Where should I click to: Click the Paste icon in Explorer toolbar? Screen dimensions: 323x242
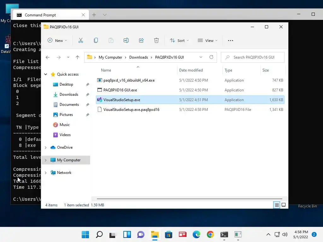111,41
